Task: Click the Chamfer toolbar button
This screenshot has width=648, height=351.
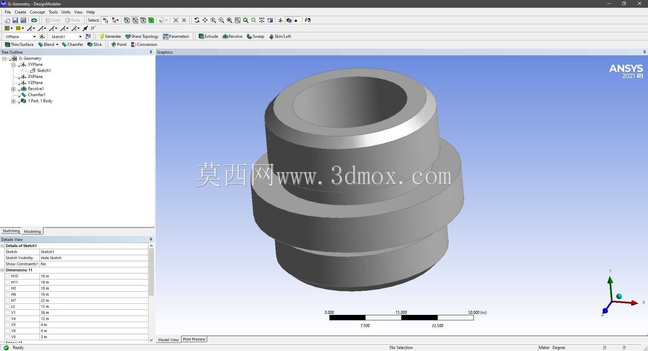Action: [x=73, y=45]
